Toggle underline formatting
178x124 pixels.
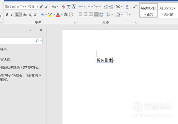(x=17, y=14)
